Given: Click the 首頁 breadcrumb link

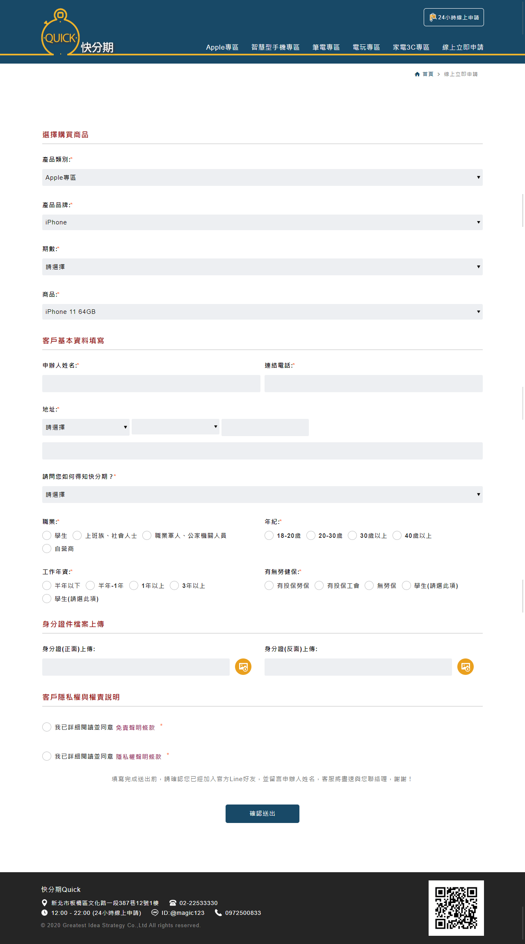Looking at the screenshot, I should coord(428,74).
